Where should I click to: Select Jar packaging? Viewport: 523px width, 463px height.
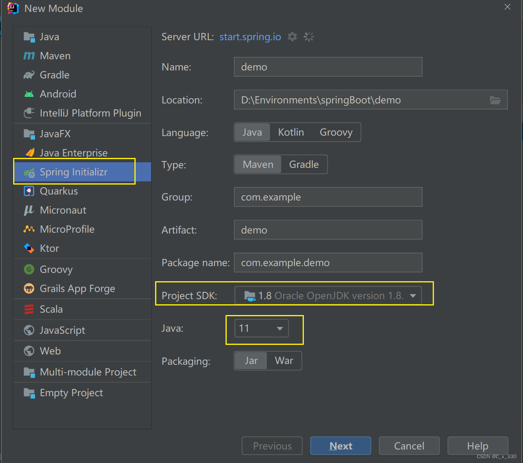(x=251, y=360)
